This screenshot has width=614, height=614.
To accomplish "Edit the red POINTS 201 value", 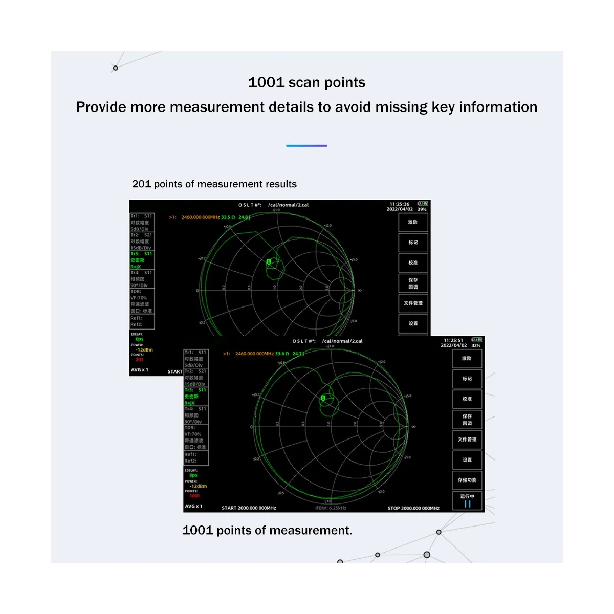I will click(139, 360).
